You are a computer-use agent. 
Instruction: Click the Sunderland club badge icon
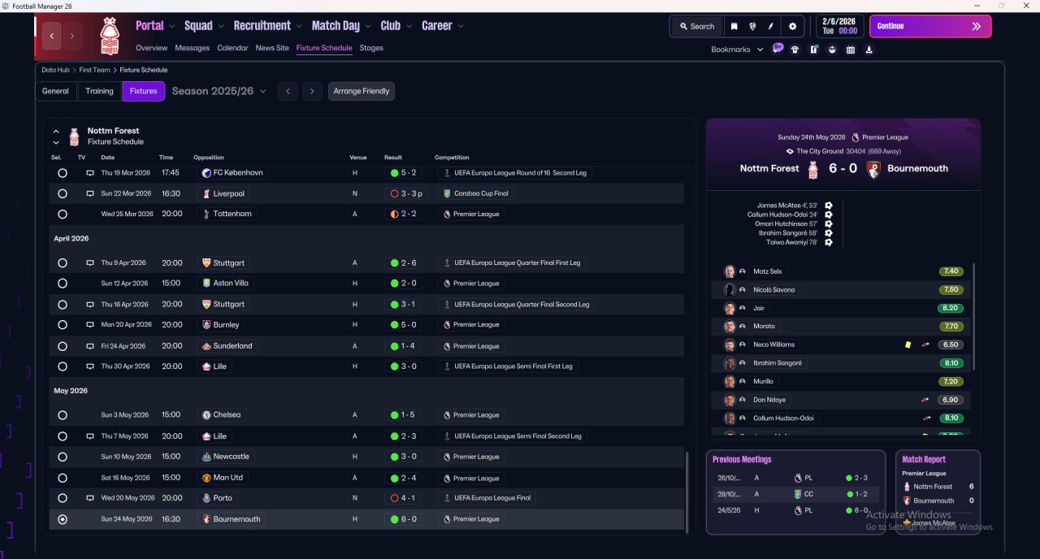[x=206, y=346]
